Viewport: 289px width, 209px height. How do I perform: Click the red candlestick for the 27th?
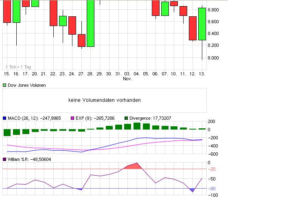(x=81, y=40)
